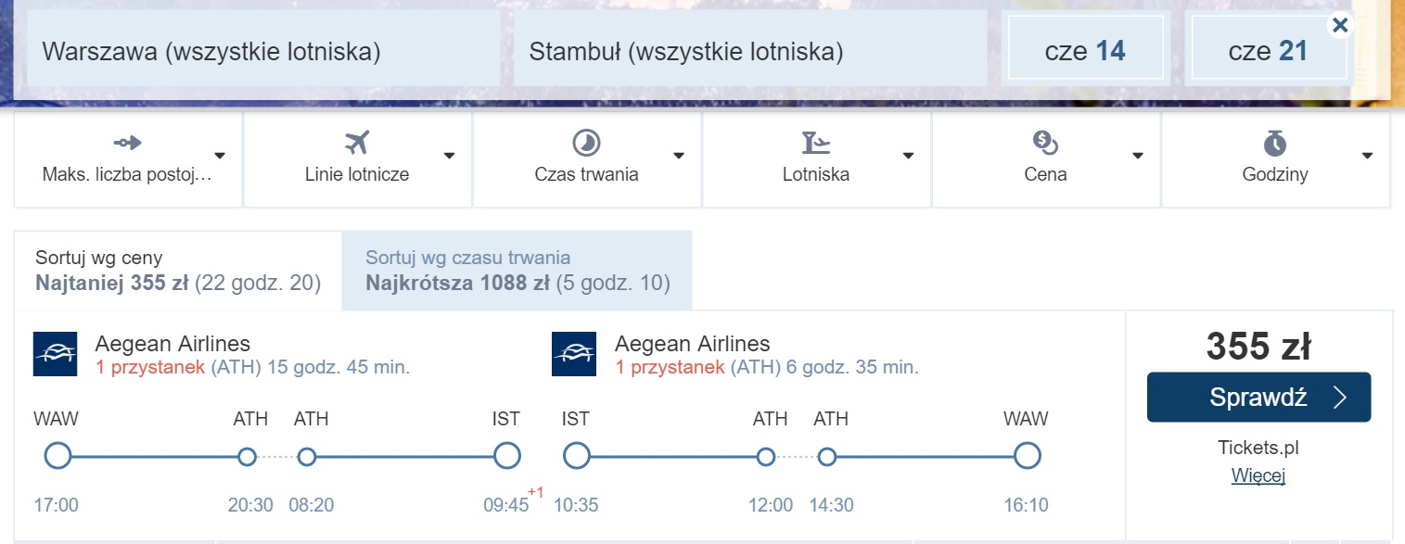This screenshot has width=1405, height=544.
Task: Click the clock icon for Czas trwania
Action: (x=586, y=143)
